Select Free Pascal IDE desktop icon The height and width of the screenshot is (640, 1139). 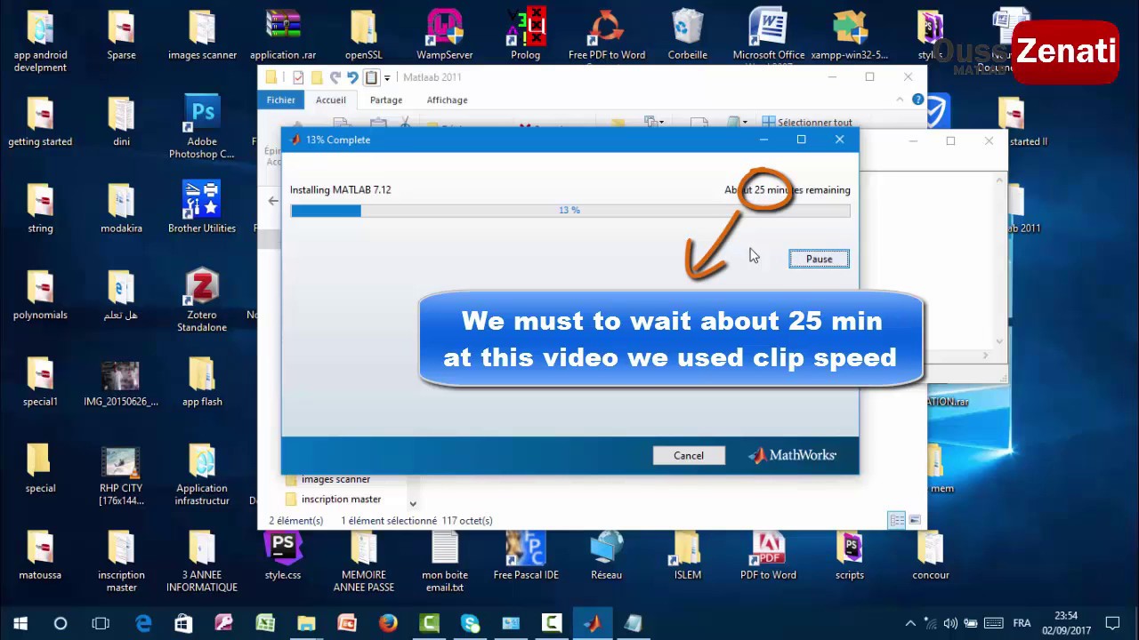point(526,556)
